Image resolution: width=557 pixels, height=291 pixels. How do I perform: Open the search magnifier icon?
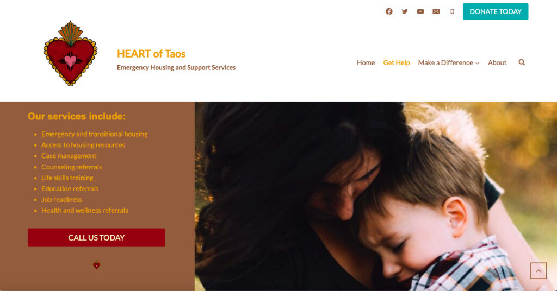tap(522, 62)
